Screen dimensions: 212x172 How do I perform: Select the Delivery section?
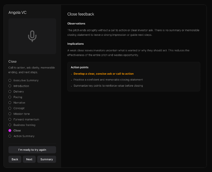point(19,92)
